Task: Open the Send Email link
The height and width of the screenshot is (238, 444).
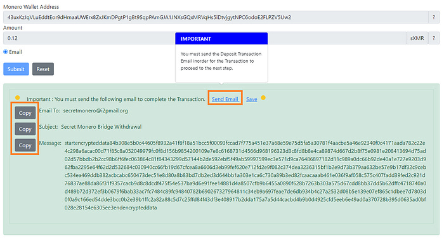Action: tap(225, 99)
